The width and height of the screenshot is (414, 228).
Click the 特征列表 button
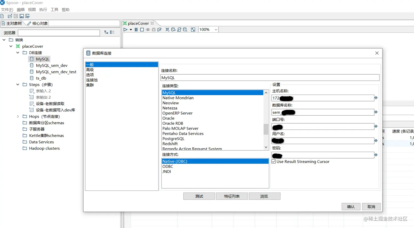[x=232, y=196]
